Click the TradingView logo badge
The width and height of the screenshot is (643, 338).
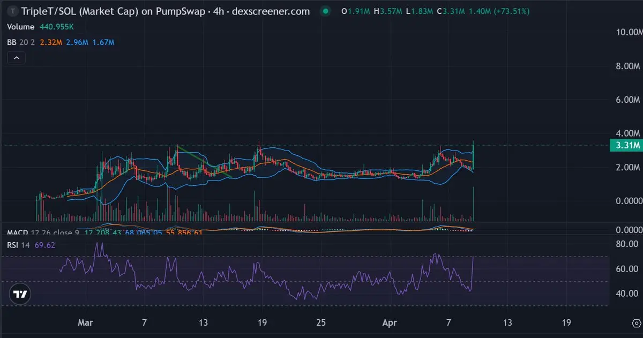tap(20, 294)
